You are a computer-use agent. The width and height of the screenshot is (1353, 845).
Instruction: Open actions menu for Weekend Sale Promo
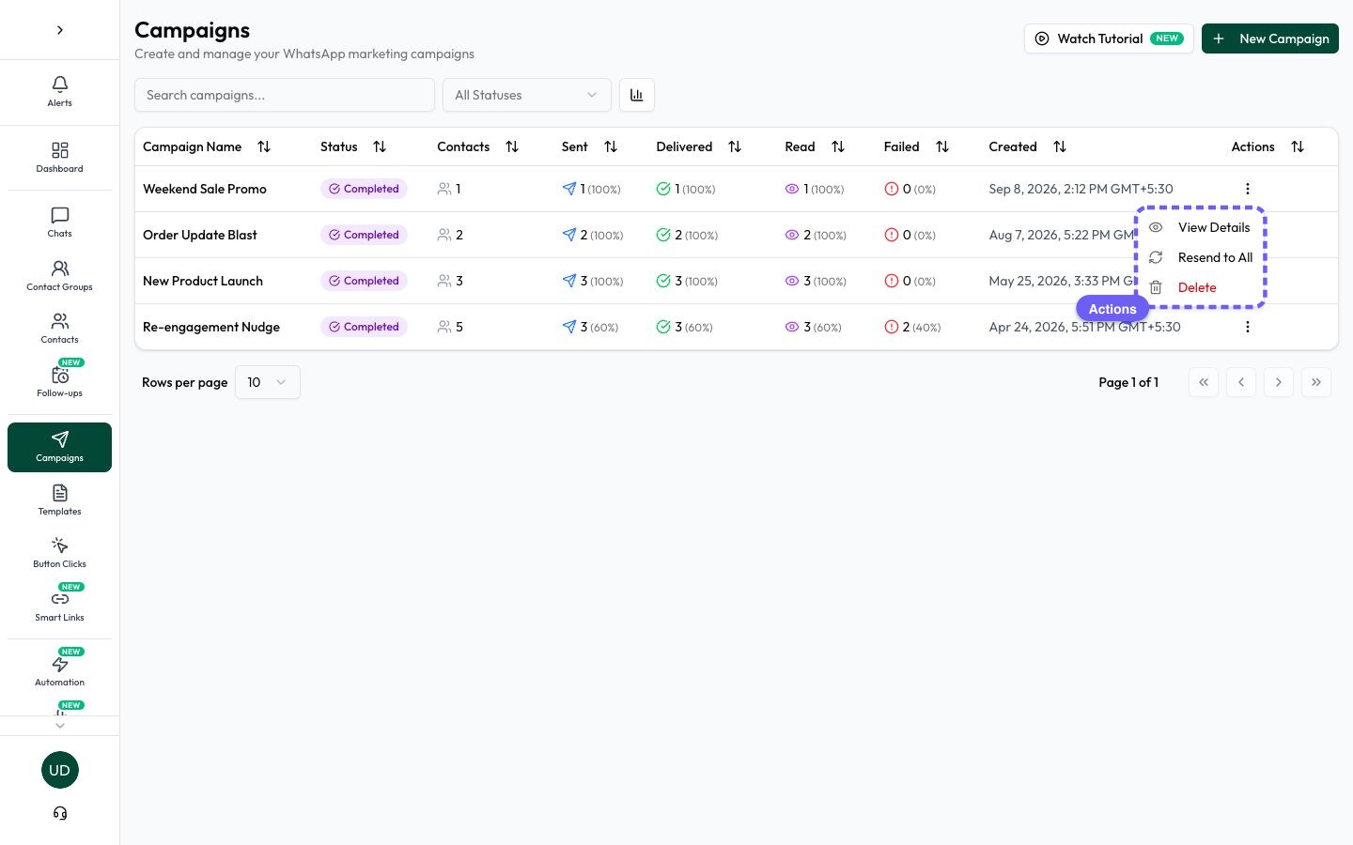(1248, 189)
